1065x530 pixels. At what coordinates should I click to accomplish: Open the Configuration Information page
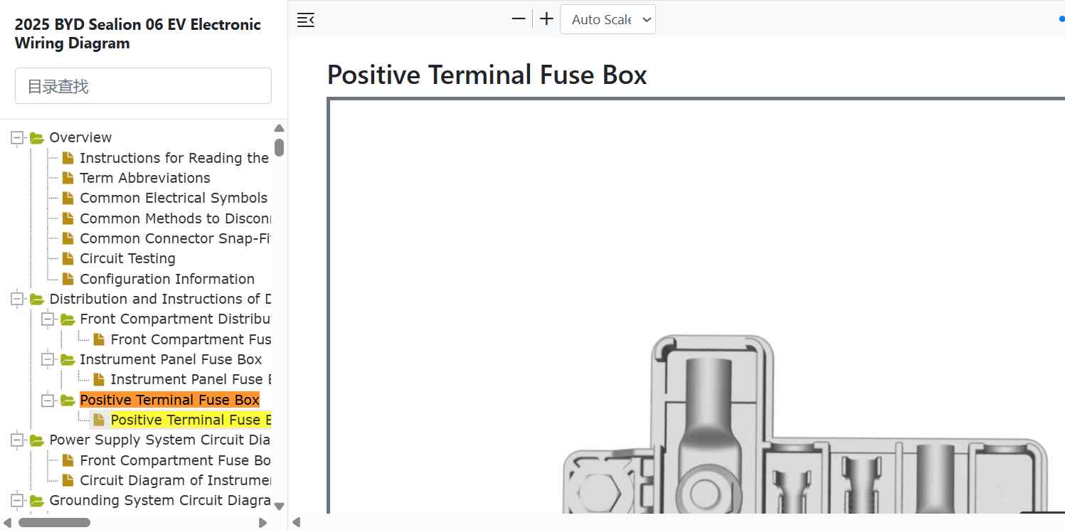(x=167, y=279)
